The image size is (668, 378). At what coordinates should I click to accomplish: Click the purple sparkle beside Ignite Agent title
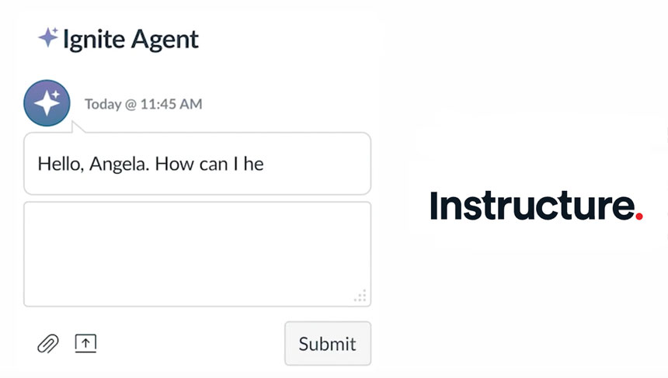point(49,37)
